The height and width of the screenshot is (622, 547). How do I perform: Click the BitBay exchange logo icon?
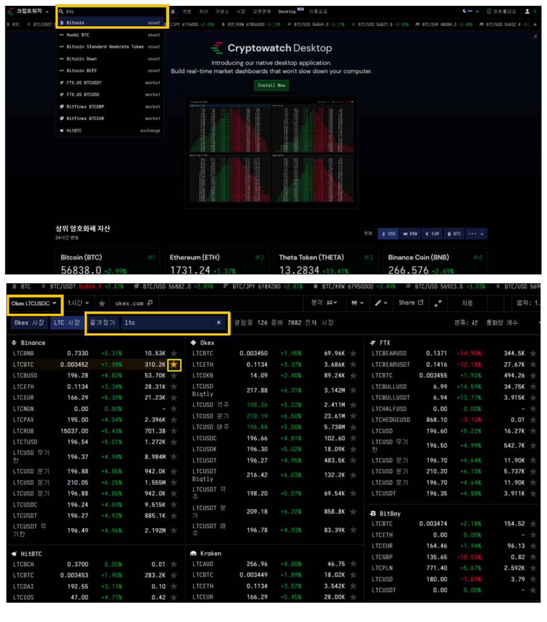(373, 513)
